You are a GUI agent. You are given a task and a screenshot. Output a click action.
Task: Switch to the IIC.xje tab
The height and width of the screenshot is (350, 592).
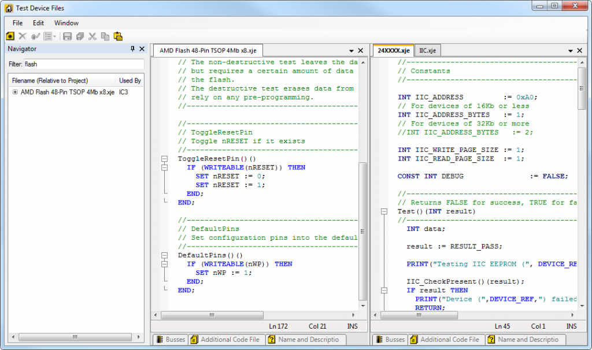tap(427, 50)
